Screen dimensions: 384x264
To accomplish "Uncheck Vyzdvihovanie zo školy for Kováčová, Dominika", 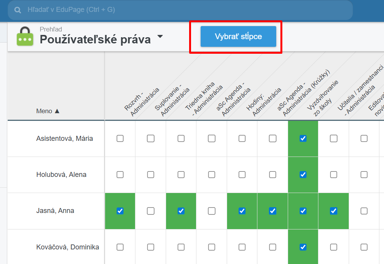I will (303, 247).
